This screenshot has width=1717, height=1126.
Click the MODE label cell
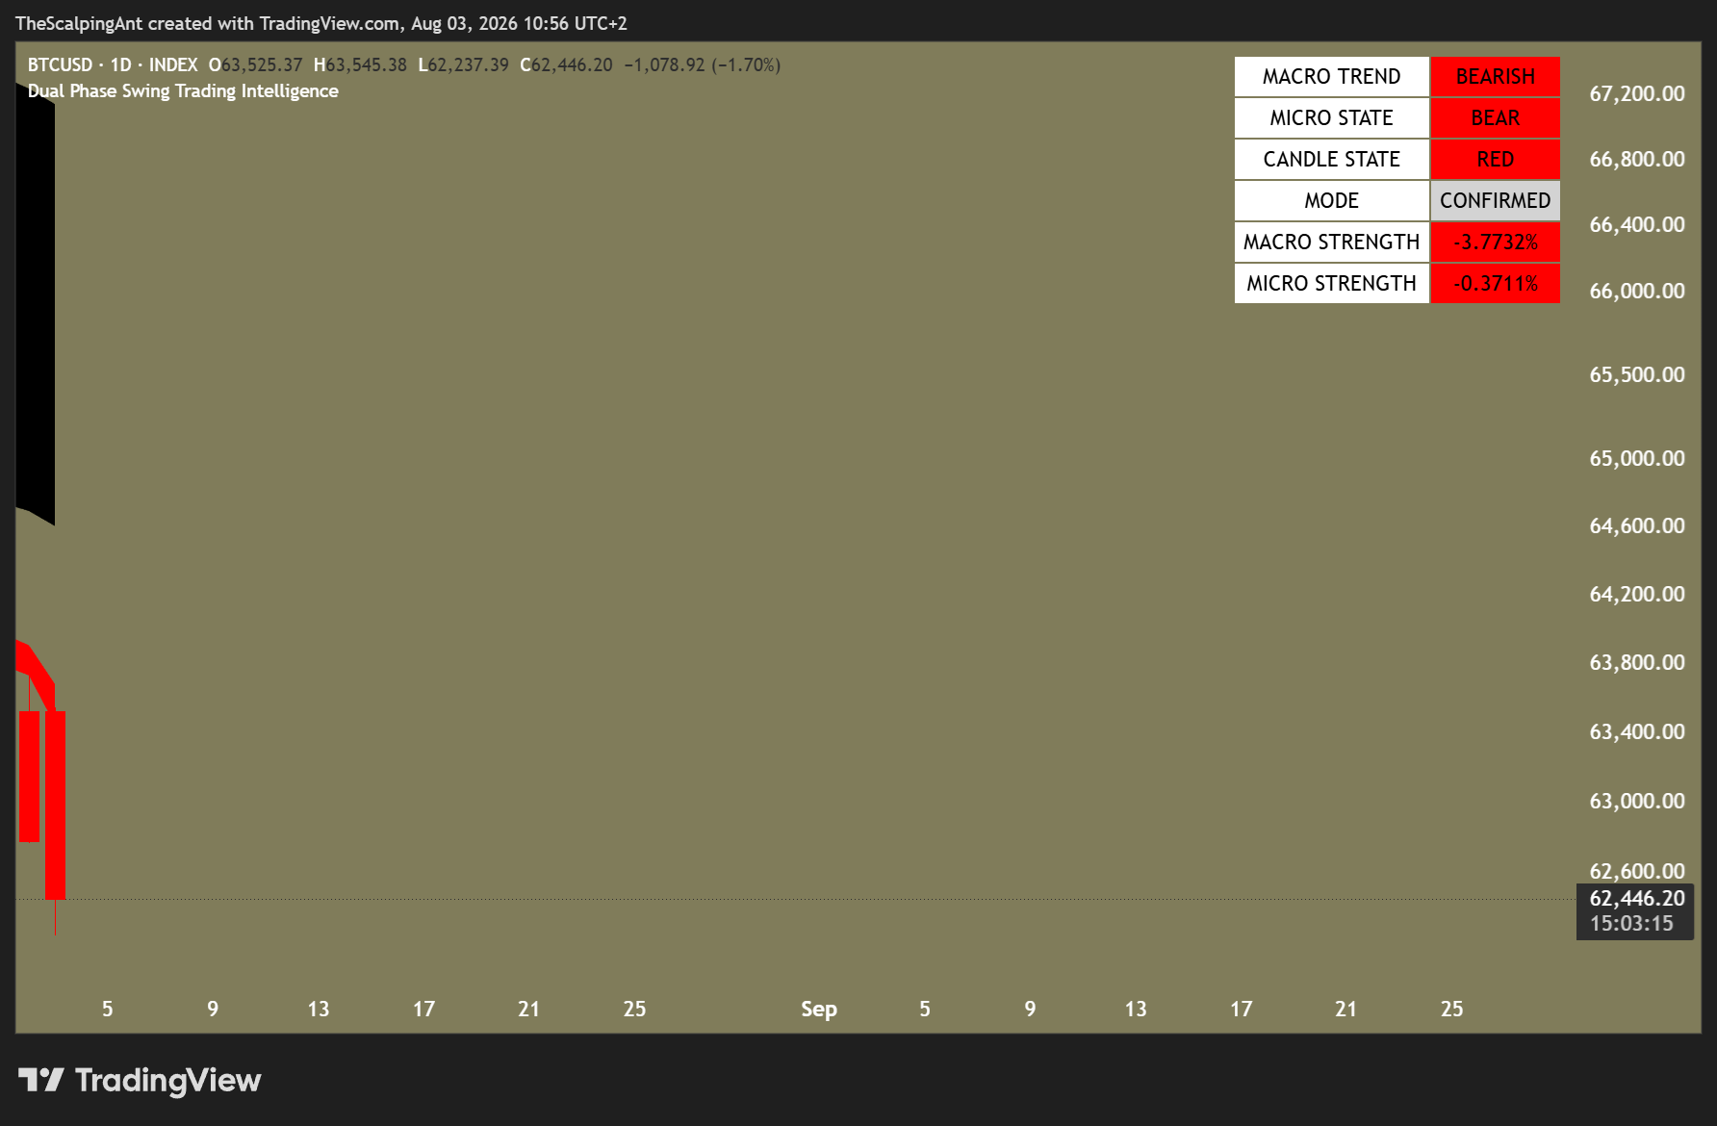click(1331, 200)
